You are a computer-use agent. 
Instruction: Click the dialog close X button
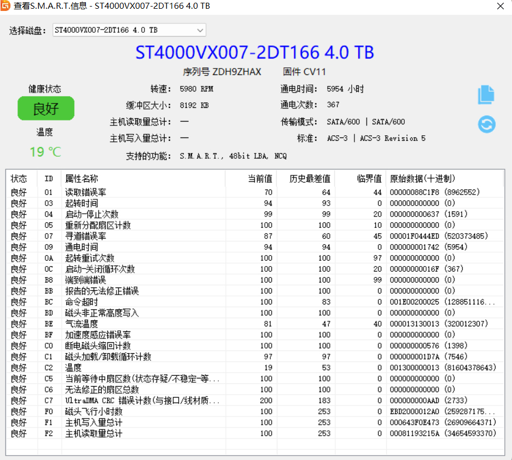click(501, 6)
